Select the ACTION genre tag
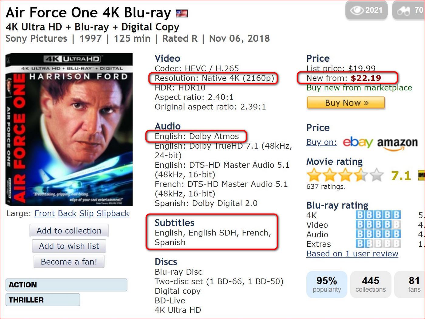Screen dimensions: 425x319 click(x=66, y=285)
